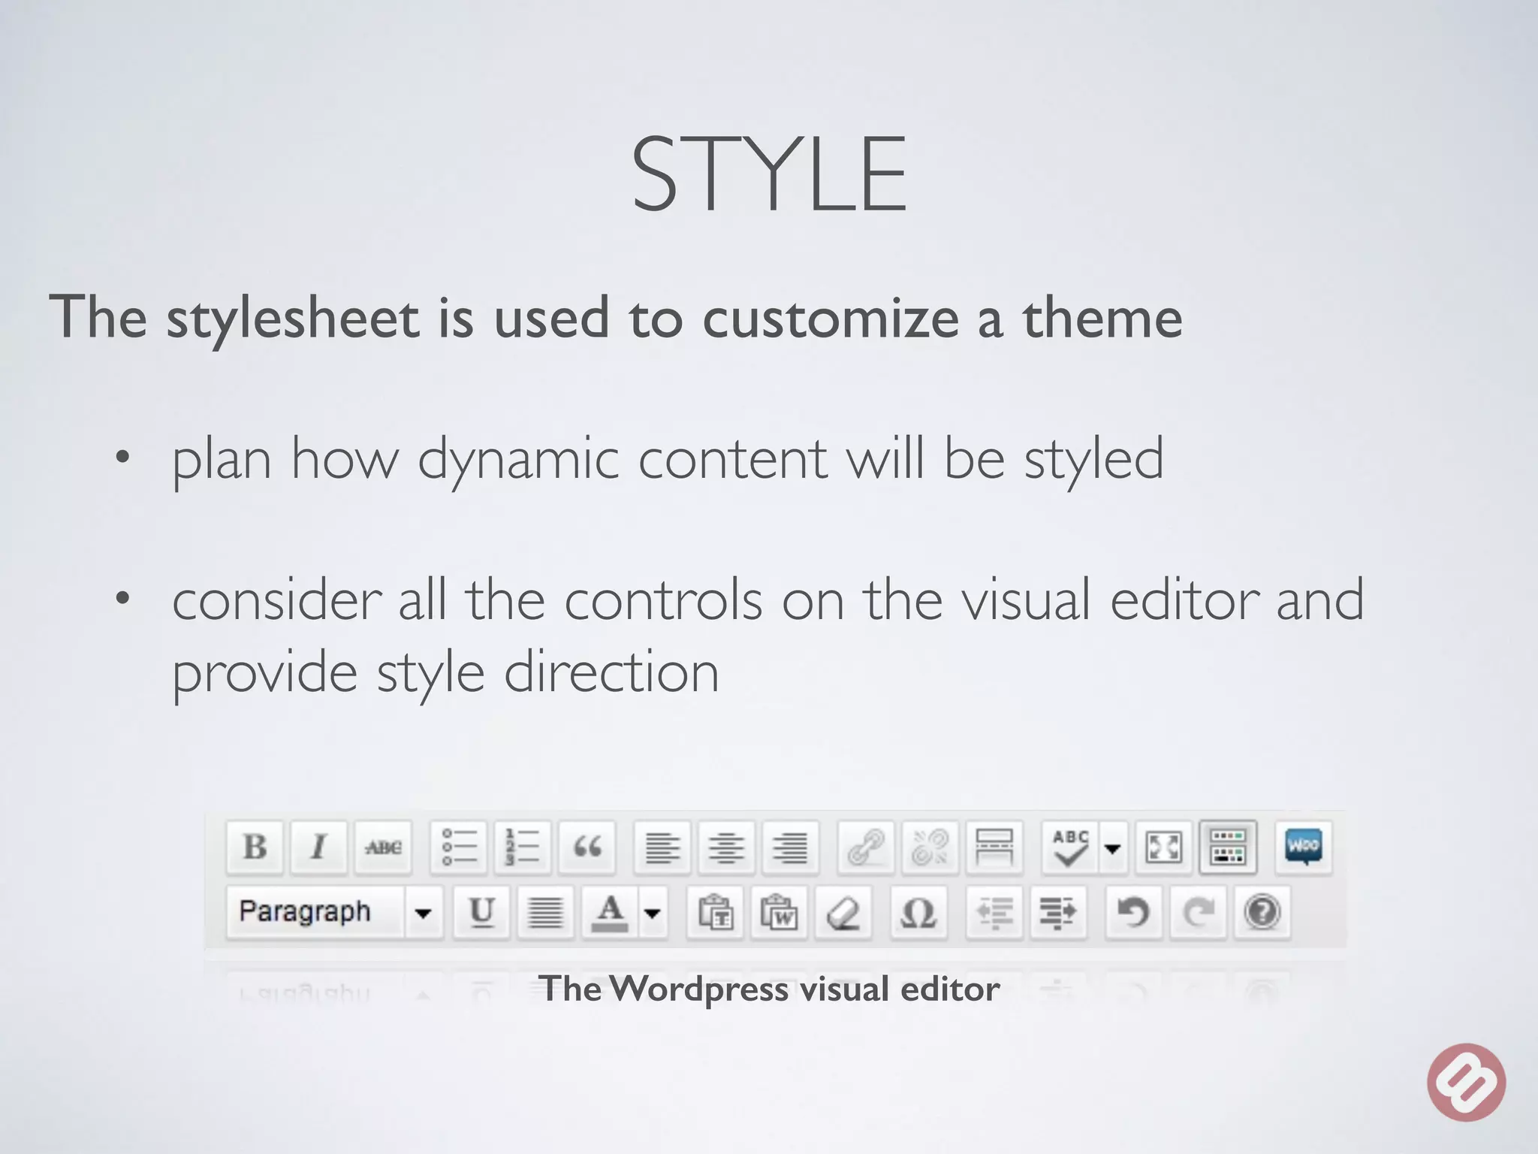This screenshot has width=1538, height=1154.
Task: Toggle fullscreen editing mode
Action: [x=1163, y=847]
